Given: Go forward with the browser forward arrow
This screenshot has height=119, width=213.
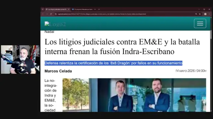Looking at the screenshot, I should (x=47, y=14).
